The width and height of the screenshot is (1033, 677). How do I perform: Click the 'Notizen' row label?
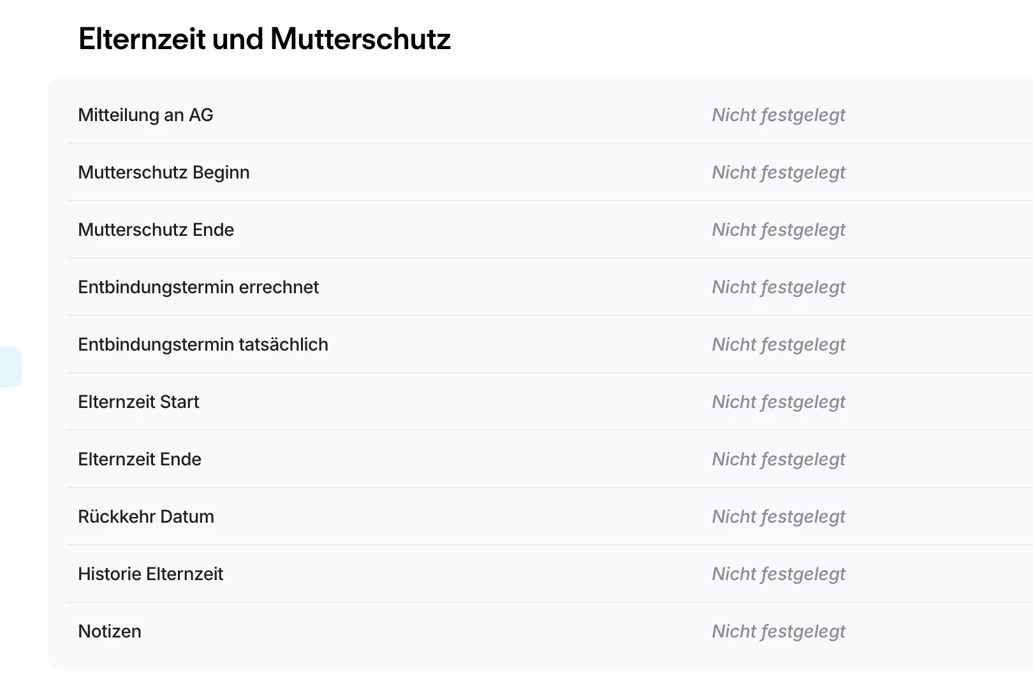pyautogui.click(x=110, y=632)
